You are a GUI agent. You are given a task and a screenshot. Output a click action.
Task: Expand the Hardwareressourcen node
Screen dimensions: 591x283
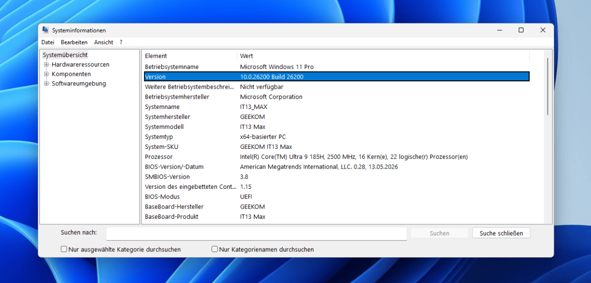pyautogui.click(x=47, y=65)
